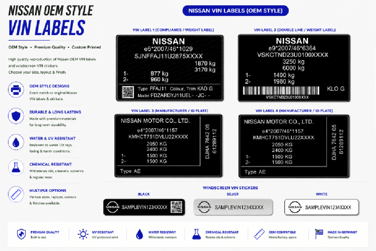Click the 'VIN LABEL 2 (DOUBLE LINE / WEIGHT LABEL)' caption
Screen dimensions: 376x251
[294, 30]
